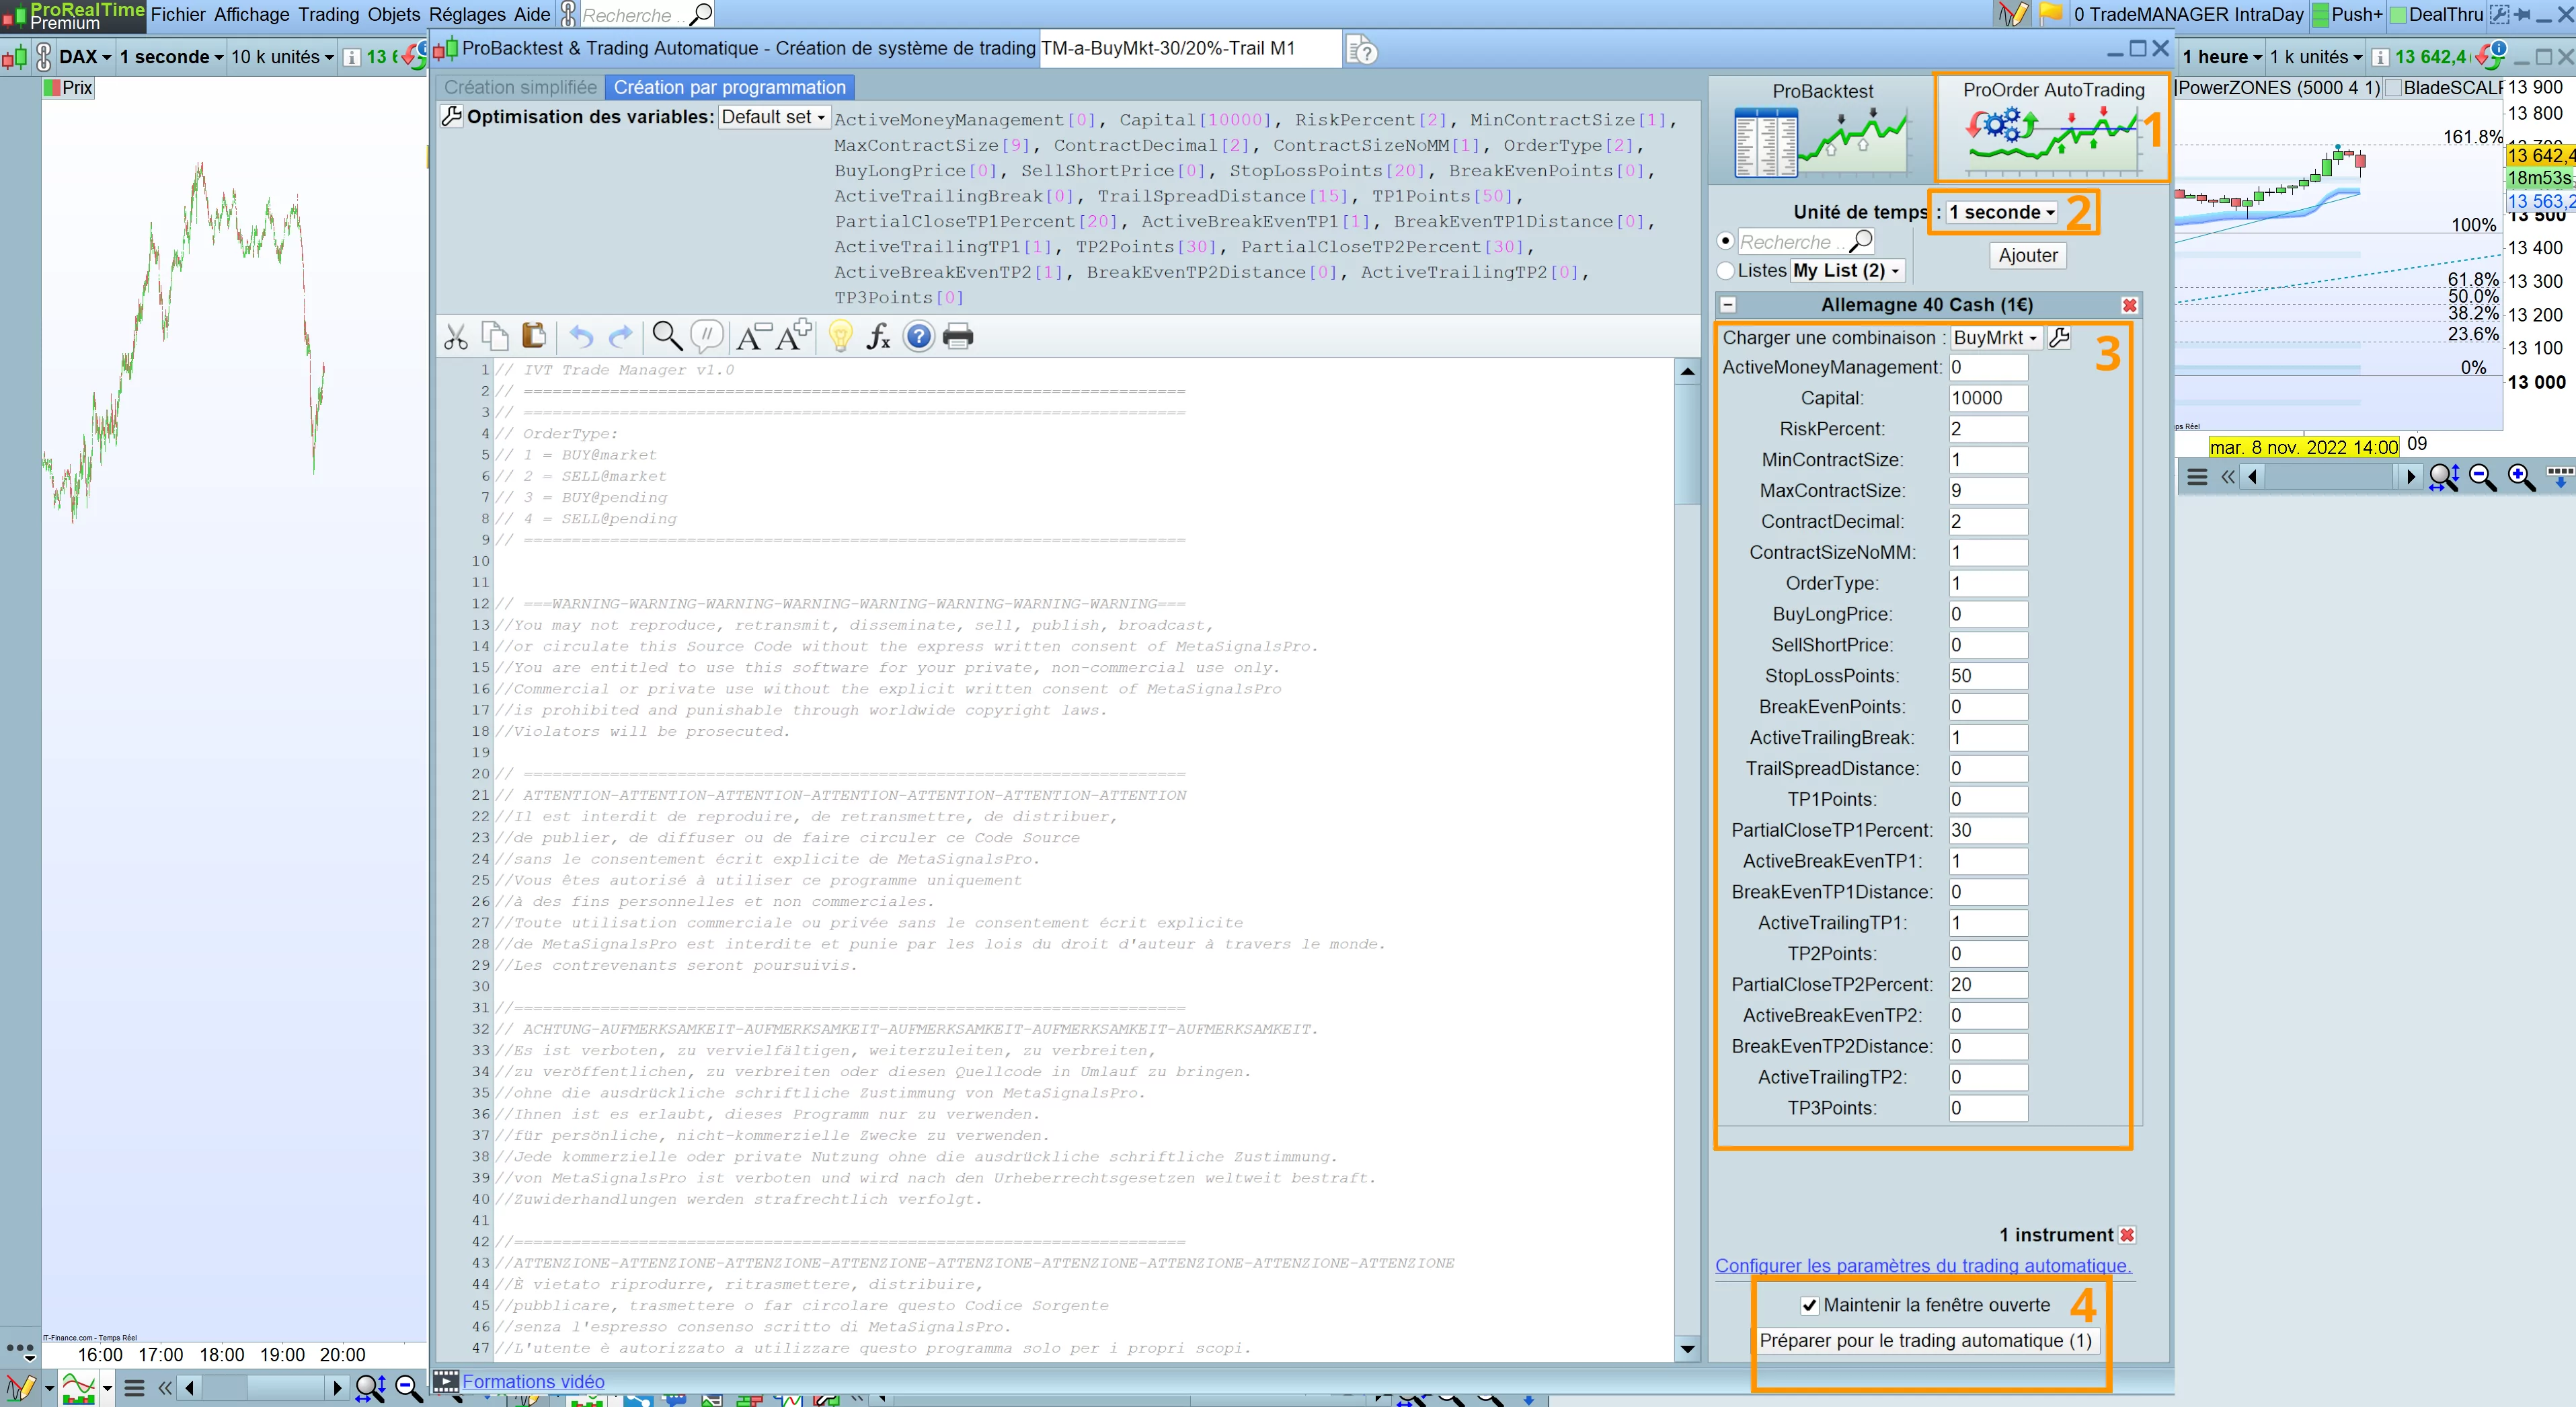The width and height of the screenshot is (2576, 1407).
Task: Open Configurer les paramètres du trading automatique link
Action: [x=1923, y=1266]
